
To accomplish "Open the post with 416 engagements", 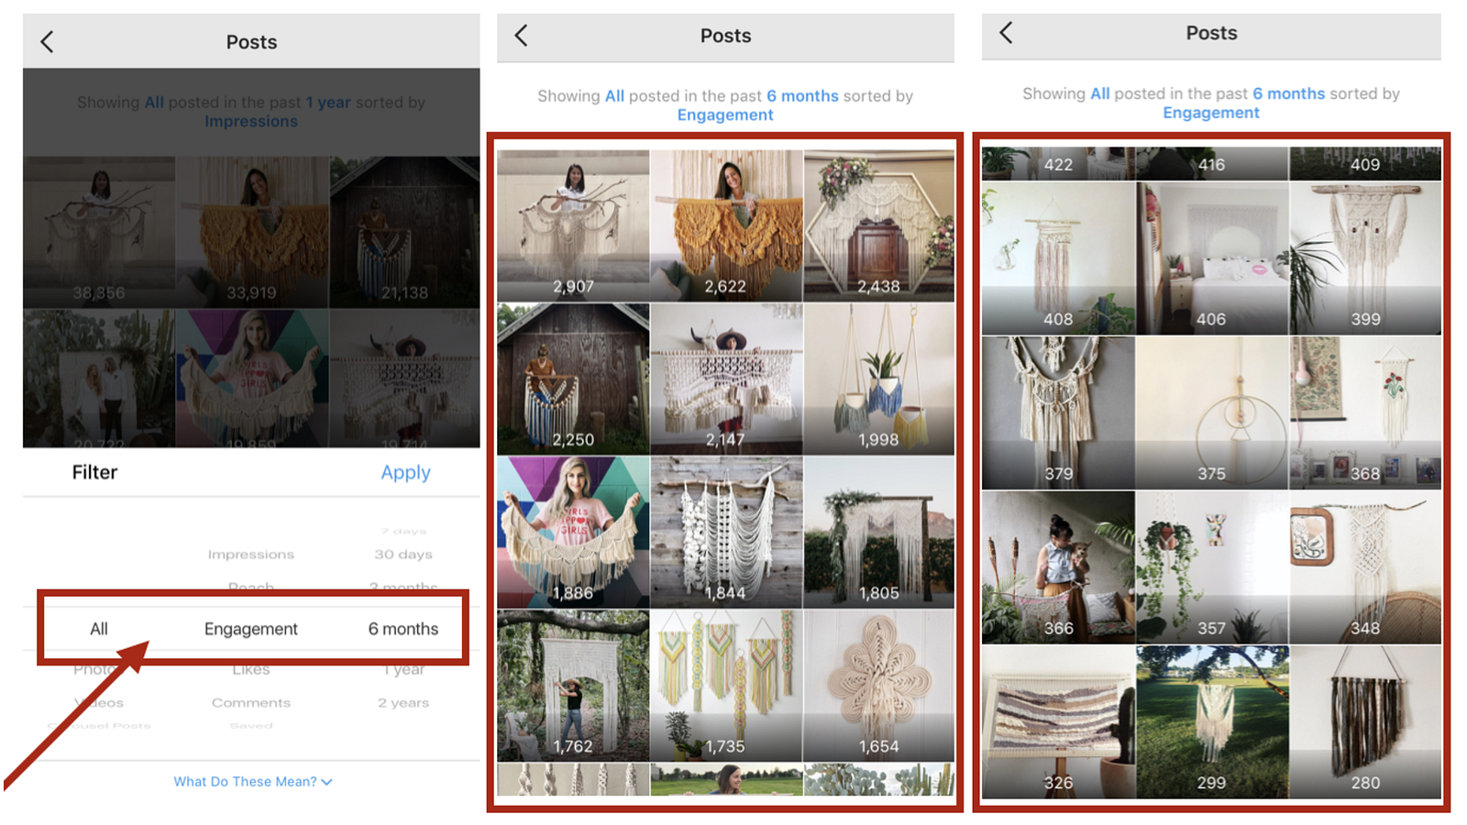I will pyautogui.click(x=1212, y=163).
